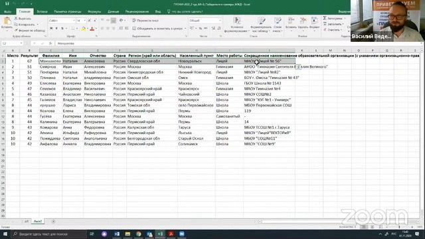Open the Формат cells menu
This screenshot has height=239, width=425.
point(314,24)
